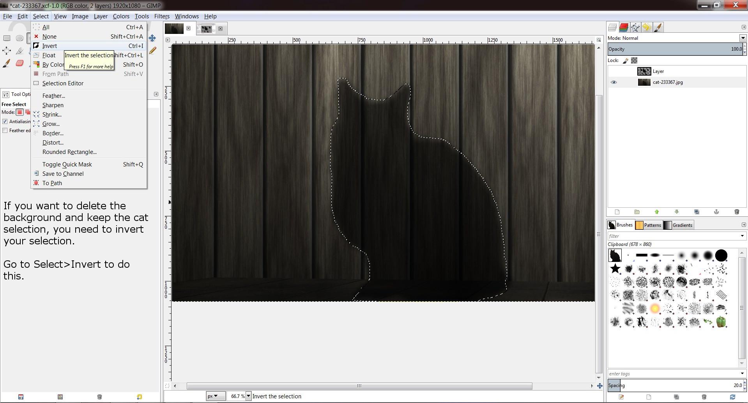
Task: Open the Colors menu
Action: [x=121, y=16]
